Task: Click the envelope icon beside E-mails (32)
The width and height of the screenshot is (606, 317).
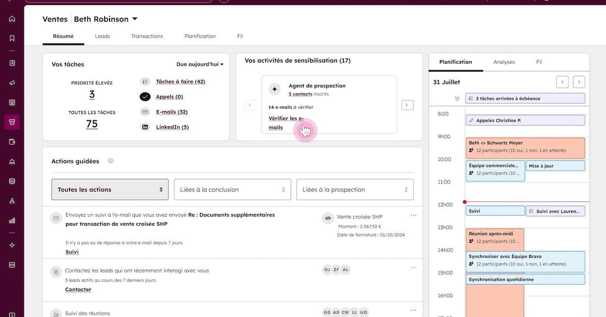Action: point(145,112)
